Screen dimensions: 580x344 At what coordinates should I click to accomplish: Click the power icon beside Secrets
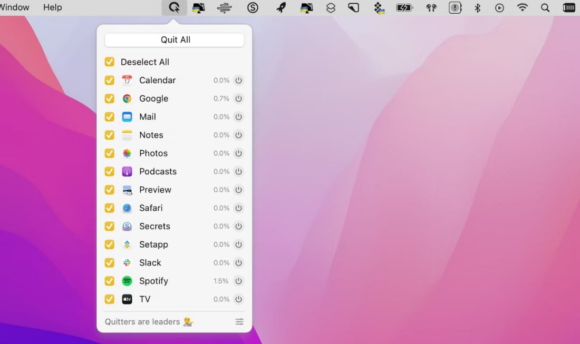point(238,226)
